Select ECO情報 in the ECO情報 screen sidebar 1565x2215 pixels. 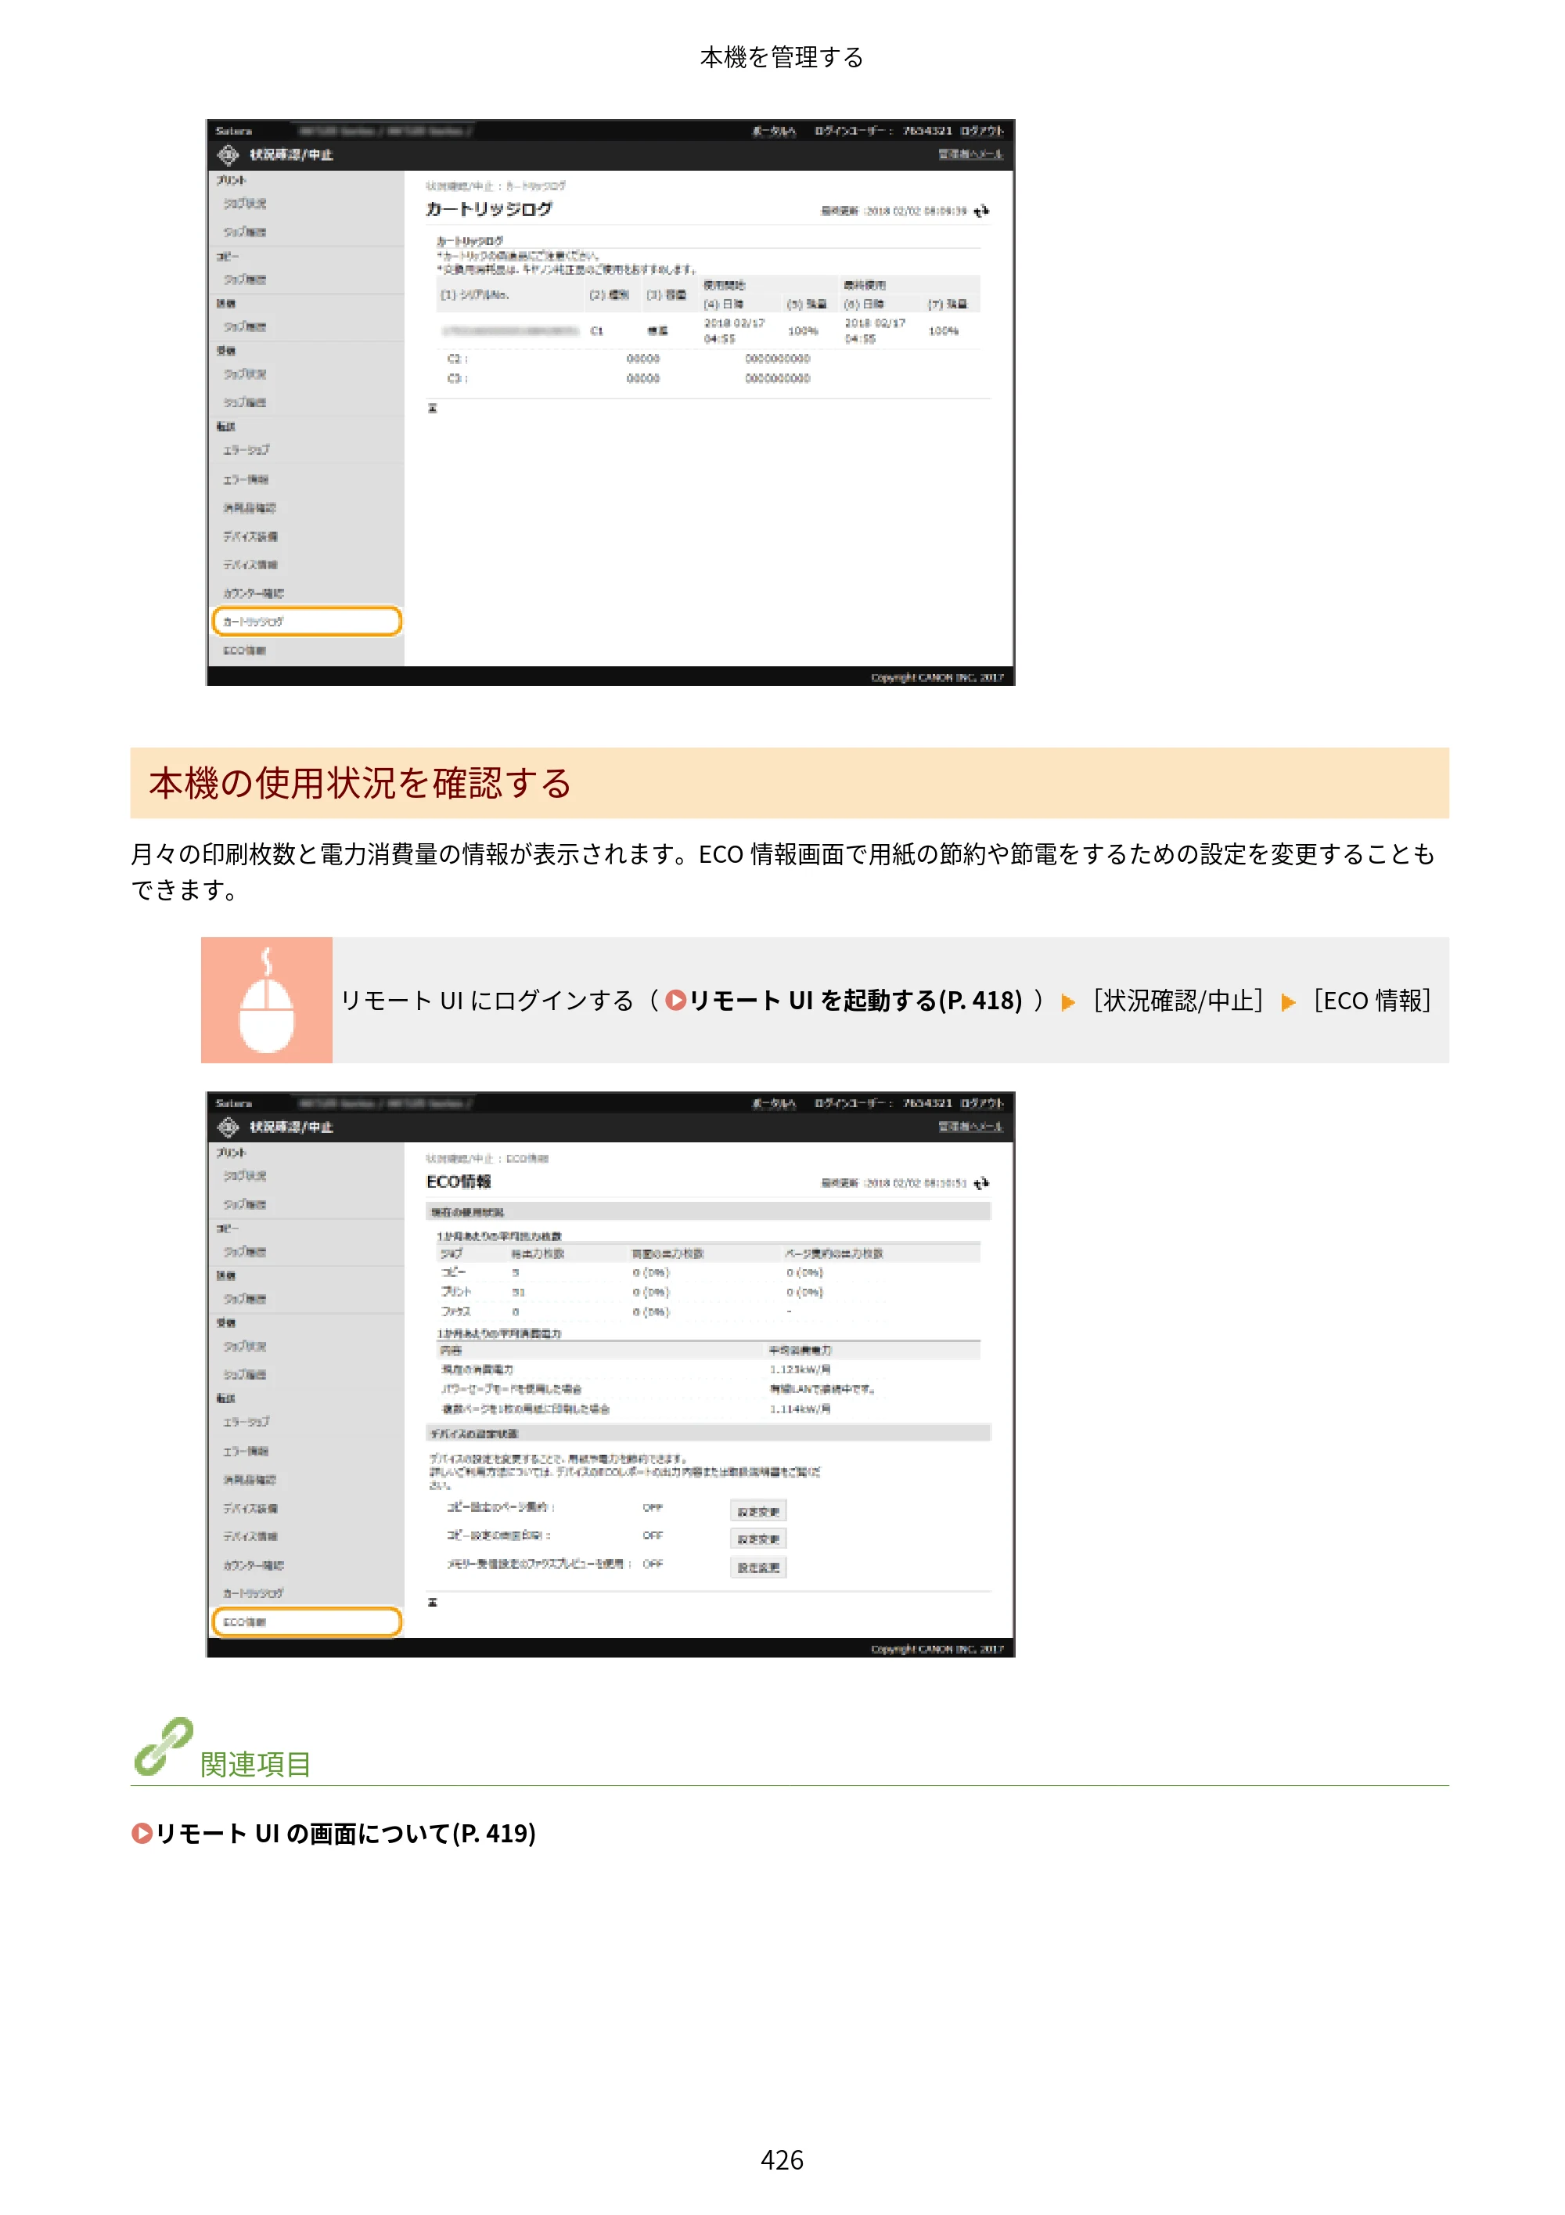pyautogui.click(x=307, y=1622)
